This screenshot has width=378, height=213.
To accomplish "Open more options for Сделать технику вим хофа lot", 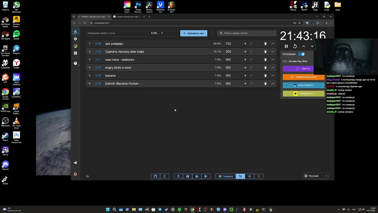I will coord(273,51).
